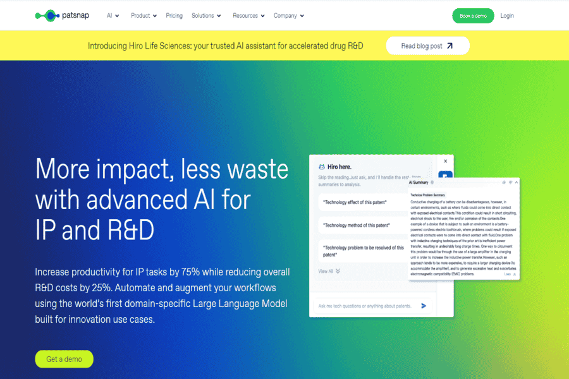Pick "Technology problem to be resolved" suggestion
Screen dimensions: 569x379
(363, 251)
